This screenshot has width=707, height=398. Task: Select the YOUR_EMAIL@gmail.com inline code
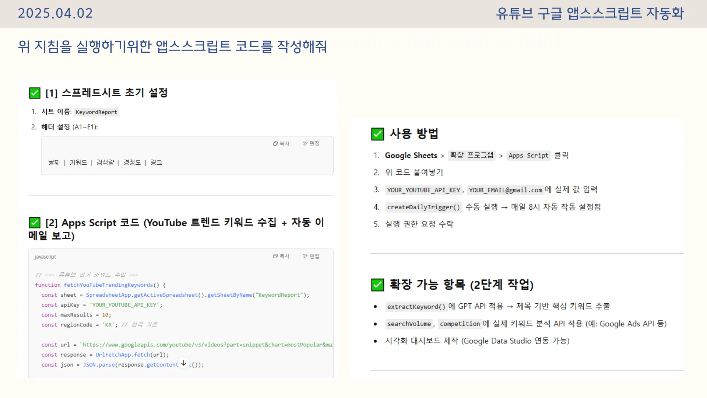pyautogui.click(x=505, y=190)
